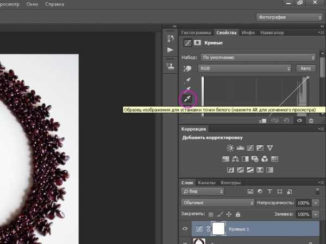Viewport: 326px width, 244px height.
Task: Open the RGB channel dropdown
Action: pyautogui.click(x=244, y=68)
